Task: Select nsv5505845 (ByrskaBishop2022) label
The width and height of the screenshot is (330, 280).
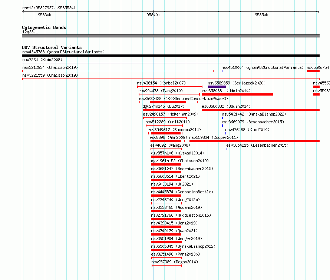Action: [183, 246]
